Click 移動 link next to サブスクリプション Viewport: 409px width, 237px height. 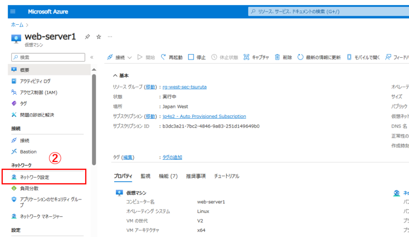tap(150, 117)
